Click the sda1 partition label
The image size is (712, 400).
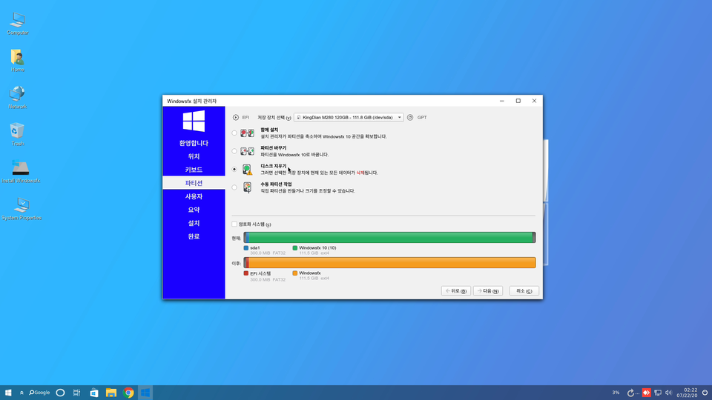tap(255, 248)
